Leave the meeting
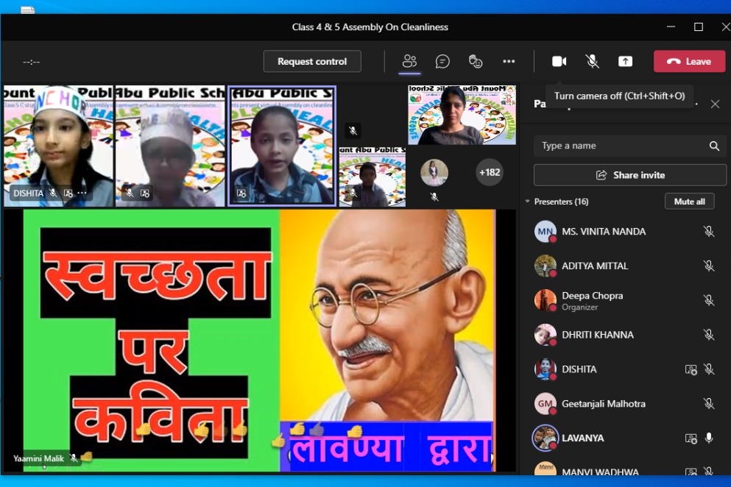 (689, 62)
